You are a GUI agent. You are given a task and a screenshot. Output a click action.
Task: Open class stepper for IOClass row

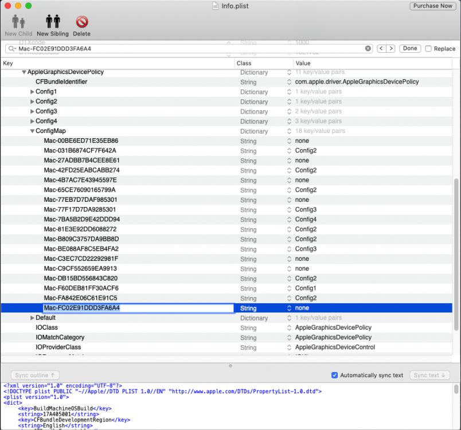click(x=289, y=328)
